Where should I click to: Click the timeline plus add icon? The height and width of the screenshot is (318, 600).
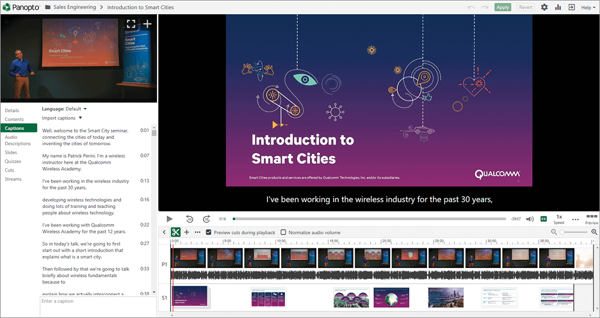pos(187,232)
